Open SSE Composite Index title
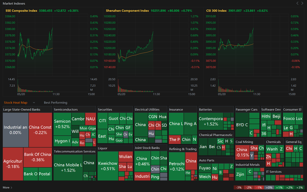 [21, 11]
